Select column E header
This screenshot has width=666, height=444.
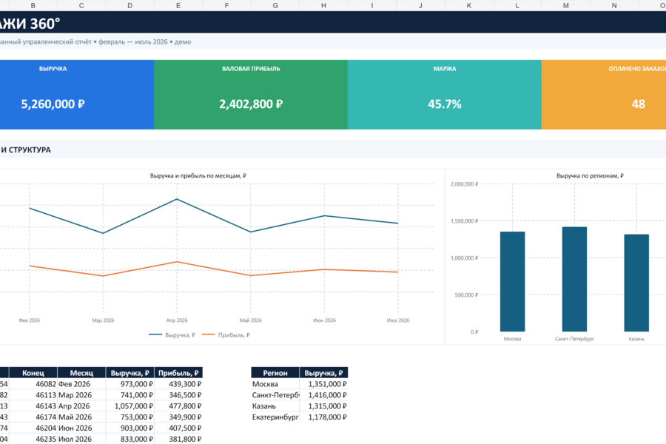(178, 5)
